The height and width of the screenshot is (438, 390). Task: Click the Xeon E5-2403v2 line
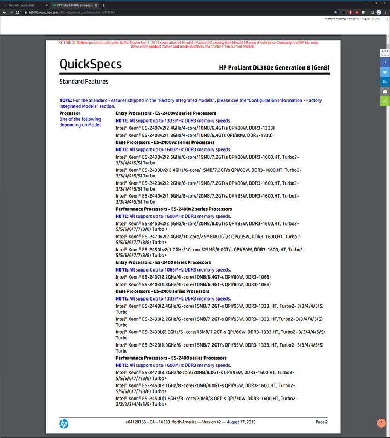[x=194, y=135]
